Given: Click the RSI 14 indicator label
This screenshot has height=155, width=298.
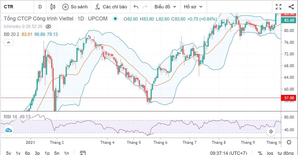Looking at the screenshot, I should [x=11, y=117].
